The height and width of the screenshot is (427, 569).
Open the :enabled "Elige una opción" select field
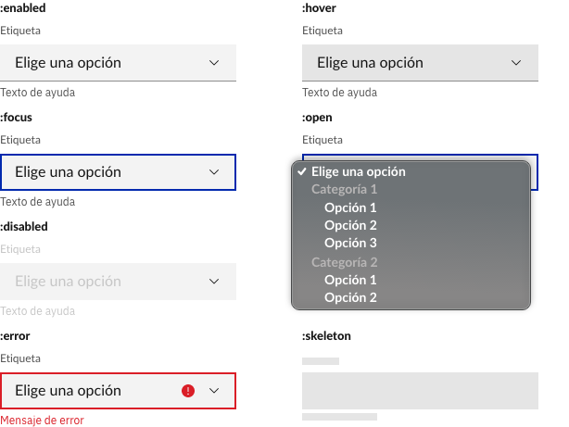click(x=102, y=63)
